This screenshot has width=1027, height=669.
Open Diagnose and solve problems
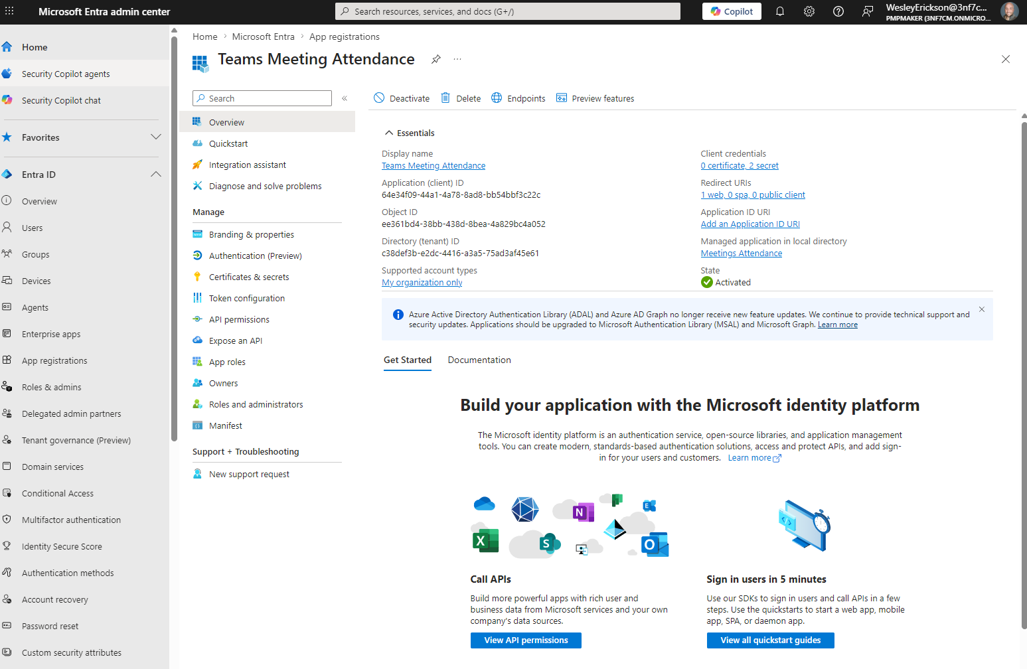[x=267, y=186]
